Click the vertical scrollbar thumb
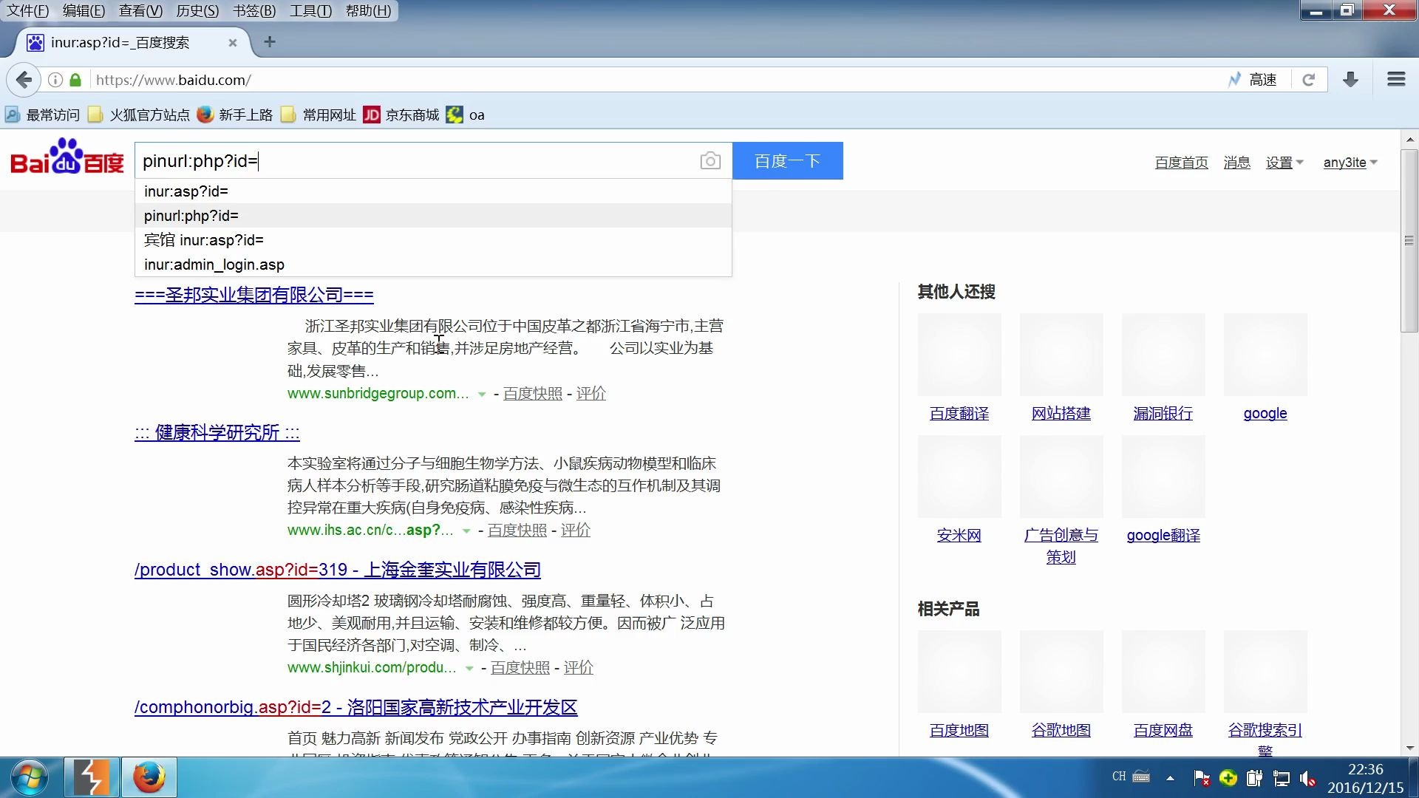1419x798 pixels. (x=1409, y=241)
